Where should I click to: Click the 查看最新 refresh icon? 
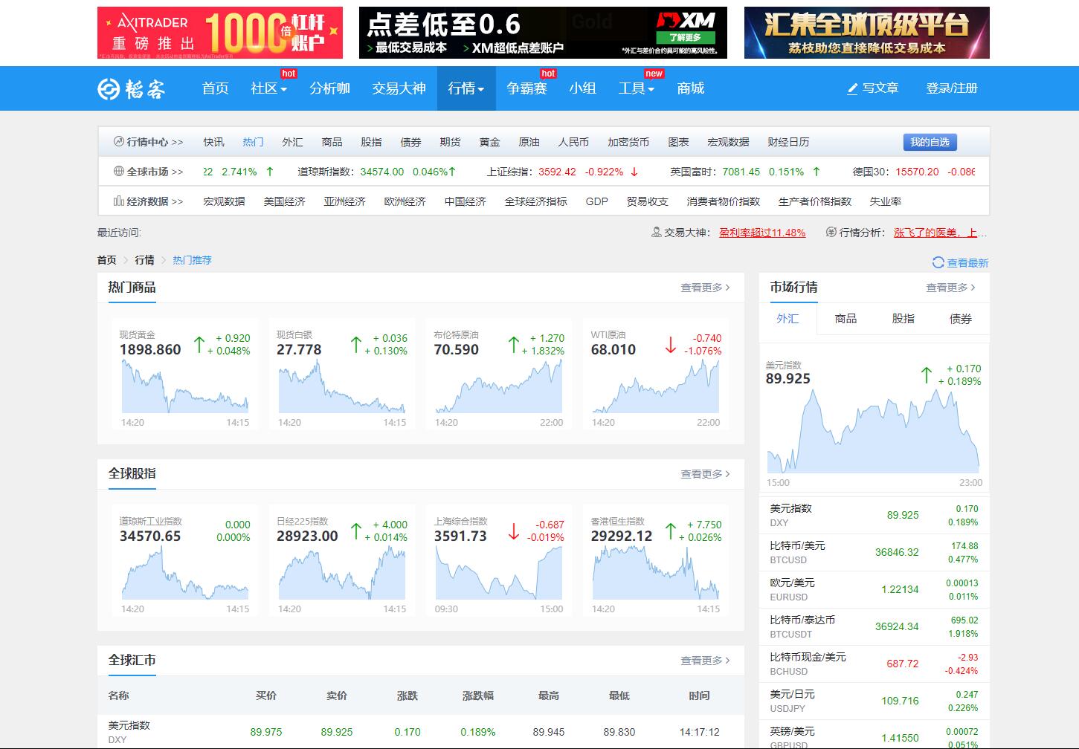pos(938,262)
